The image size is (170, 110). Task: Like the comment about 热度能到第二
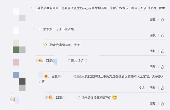[162, 20]
